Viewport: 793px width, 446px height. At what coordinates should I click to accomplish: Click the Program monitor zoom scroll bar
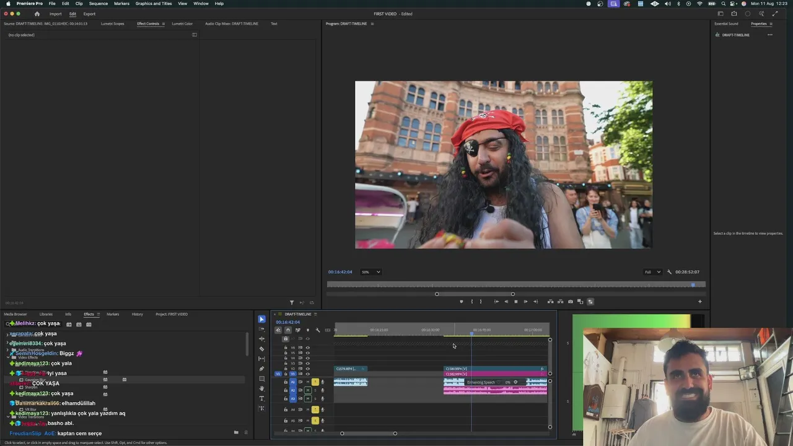475,294
